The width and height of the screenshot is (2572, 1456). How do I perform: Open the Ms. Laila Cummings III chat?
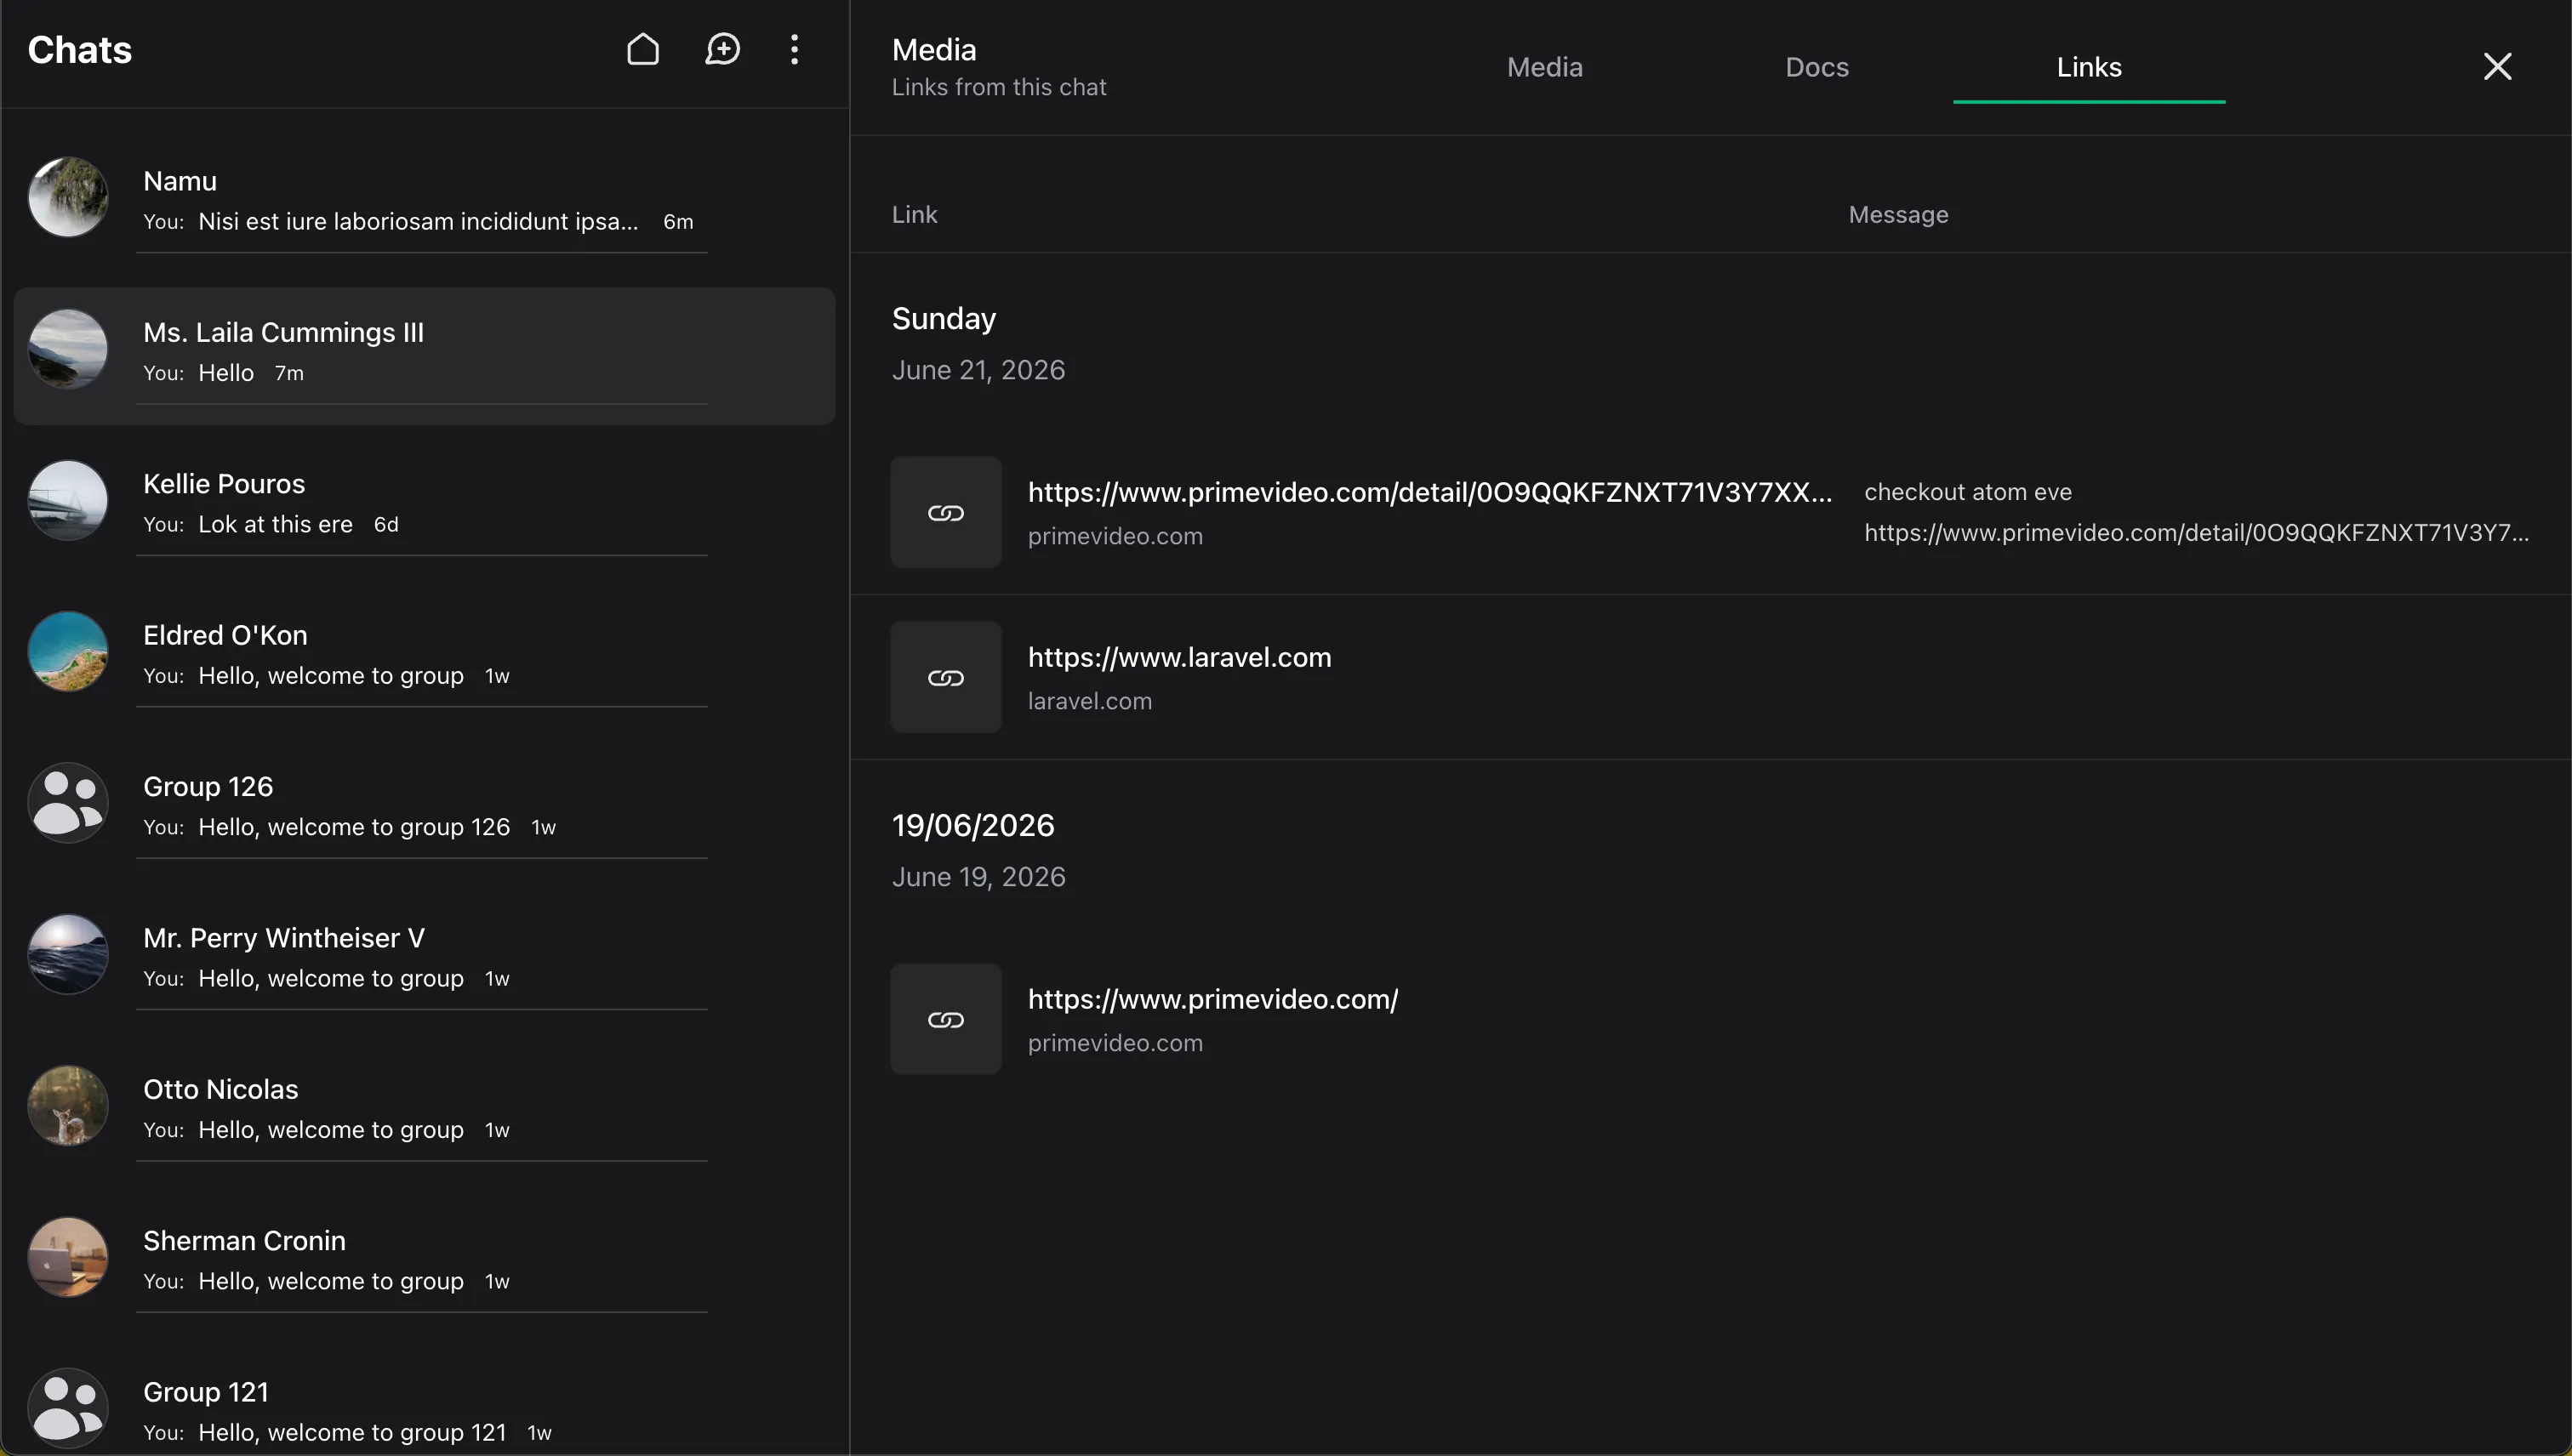coord(425,356)
